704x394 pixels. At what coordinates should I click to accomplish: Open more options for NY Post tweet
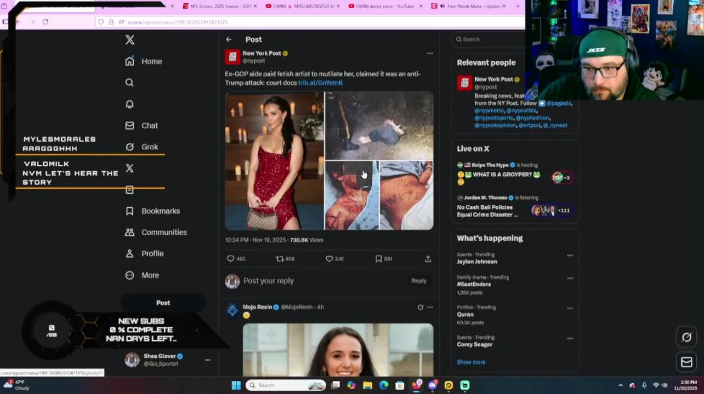(430, 54)
